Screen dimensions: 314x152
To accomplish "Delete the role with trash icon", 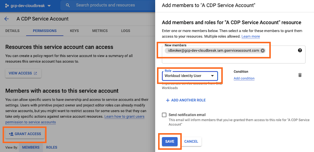I will (x=300, y=75).
